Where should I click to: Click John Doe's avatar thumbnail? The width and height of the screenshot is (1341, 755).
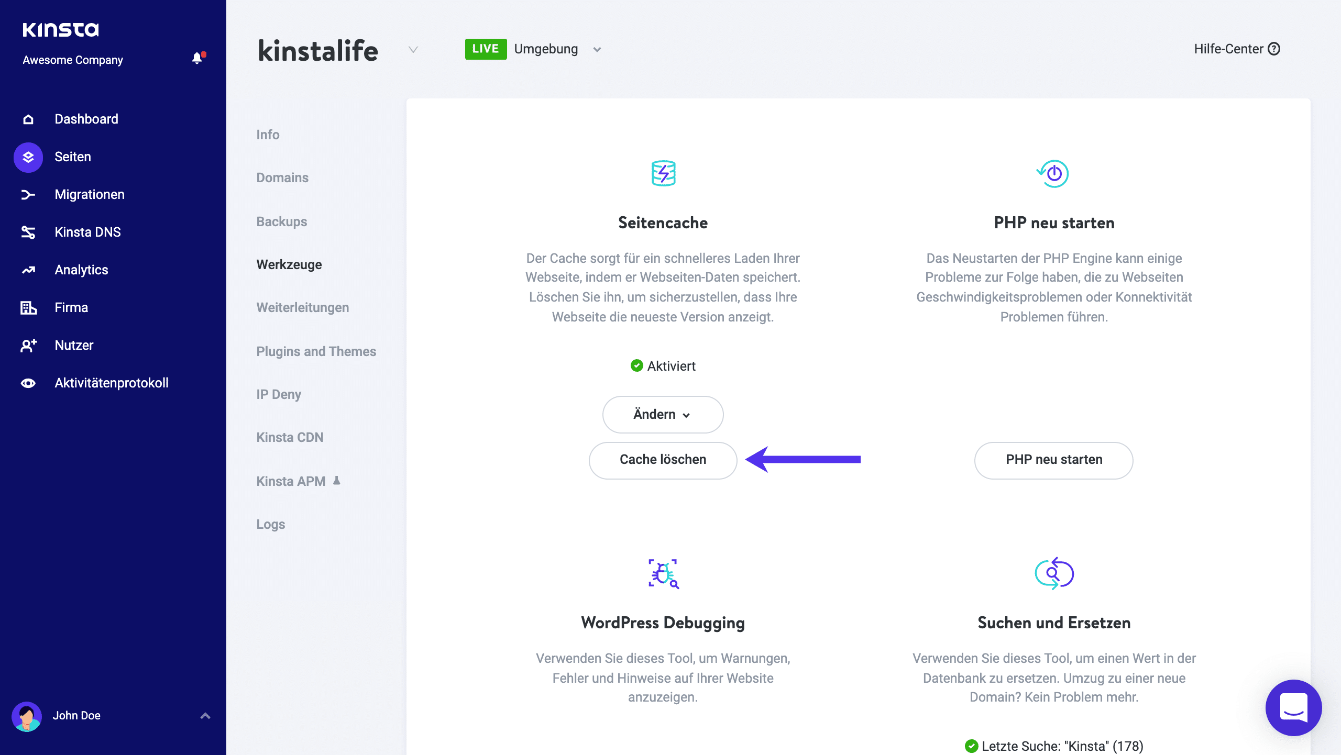pyautogui.click(x=27, y=716)
